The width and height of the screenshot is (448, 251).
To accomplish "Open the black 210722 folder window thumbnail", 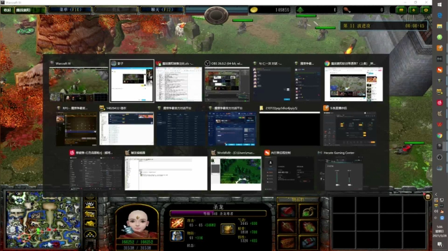I will (x=290, y=129).
